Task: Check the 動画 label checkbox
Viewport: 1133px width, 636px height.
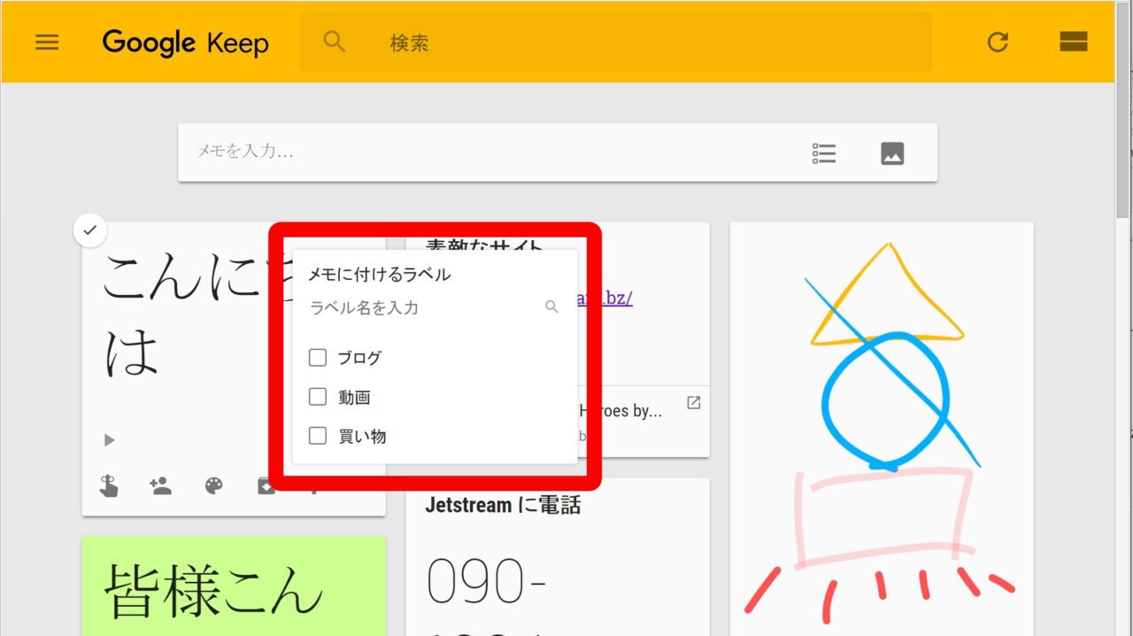Action: click(318, 397)
